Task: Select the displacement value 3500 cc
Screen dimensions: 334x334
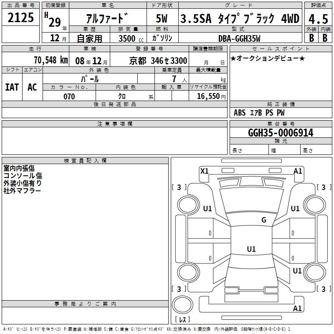Action: pos(131,38)
